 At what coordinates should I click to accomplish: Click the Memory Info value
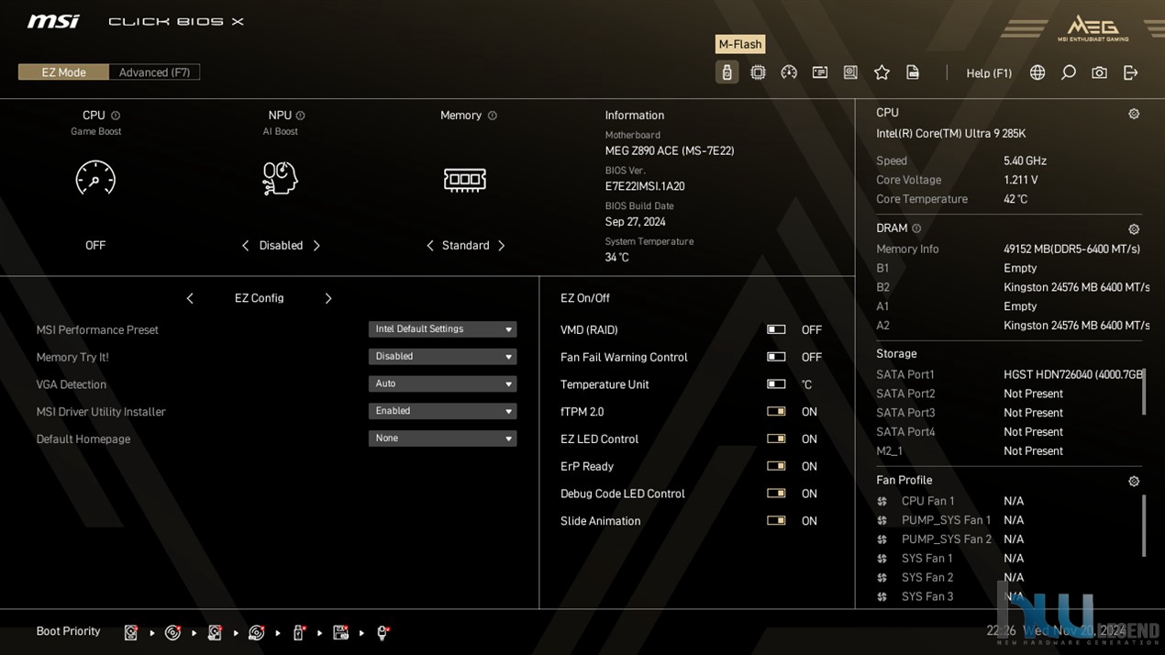pos(1071,249)
